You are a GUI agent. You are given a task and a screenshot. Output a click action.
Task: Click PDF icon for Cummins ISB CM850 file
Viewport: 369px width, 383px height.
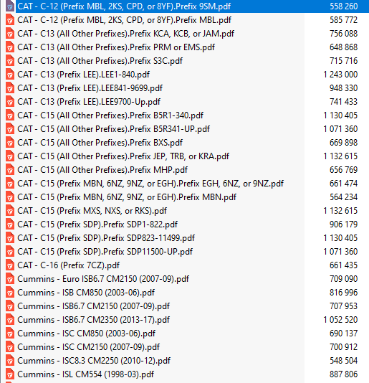[x=10, y=293]
